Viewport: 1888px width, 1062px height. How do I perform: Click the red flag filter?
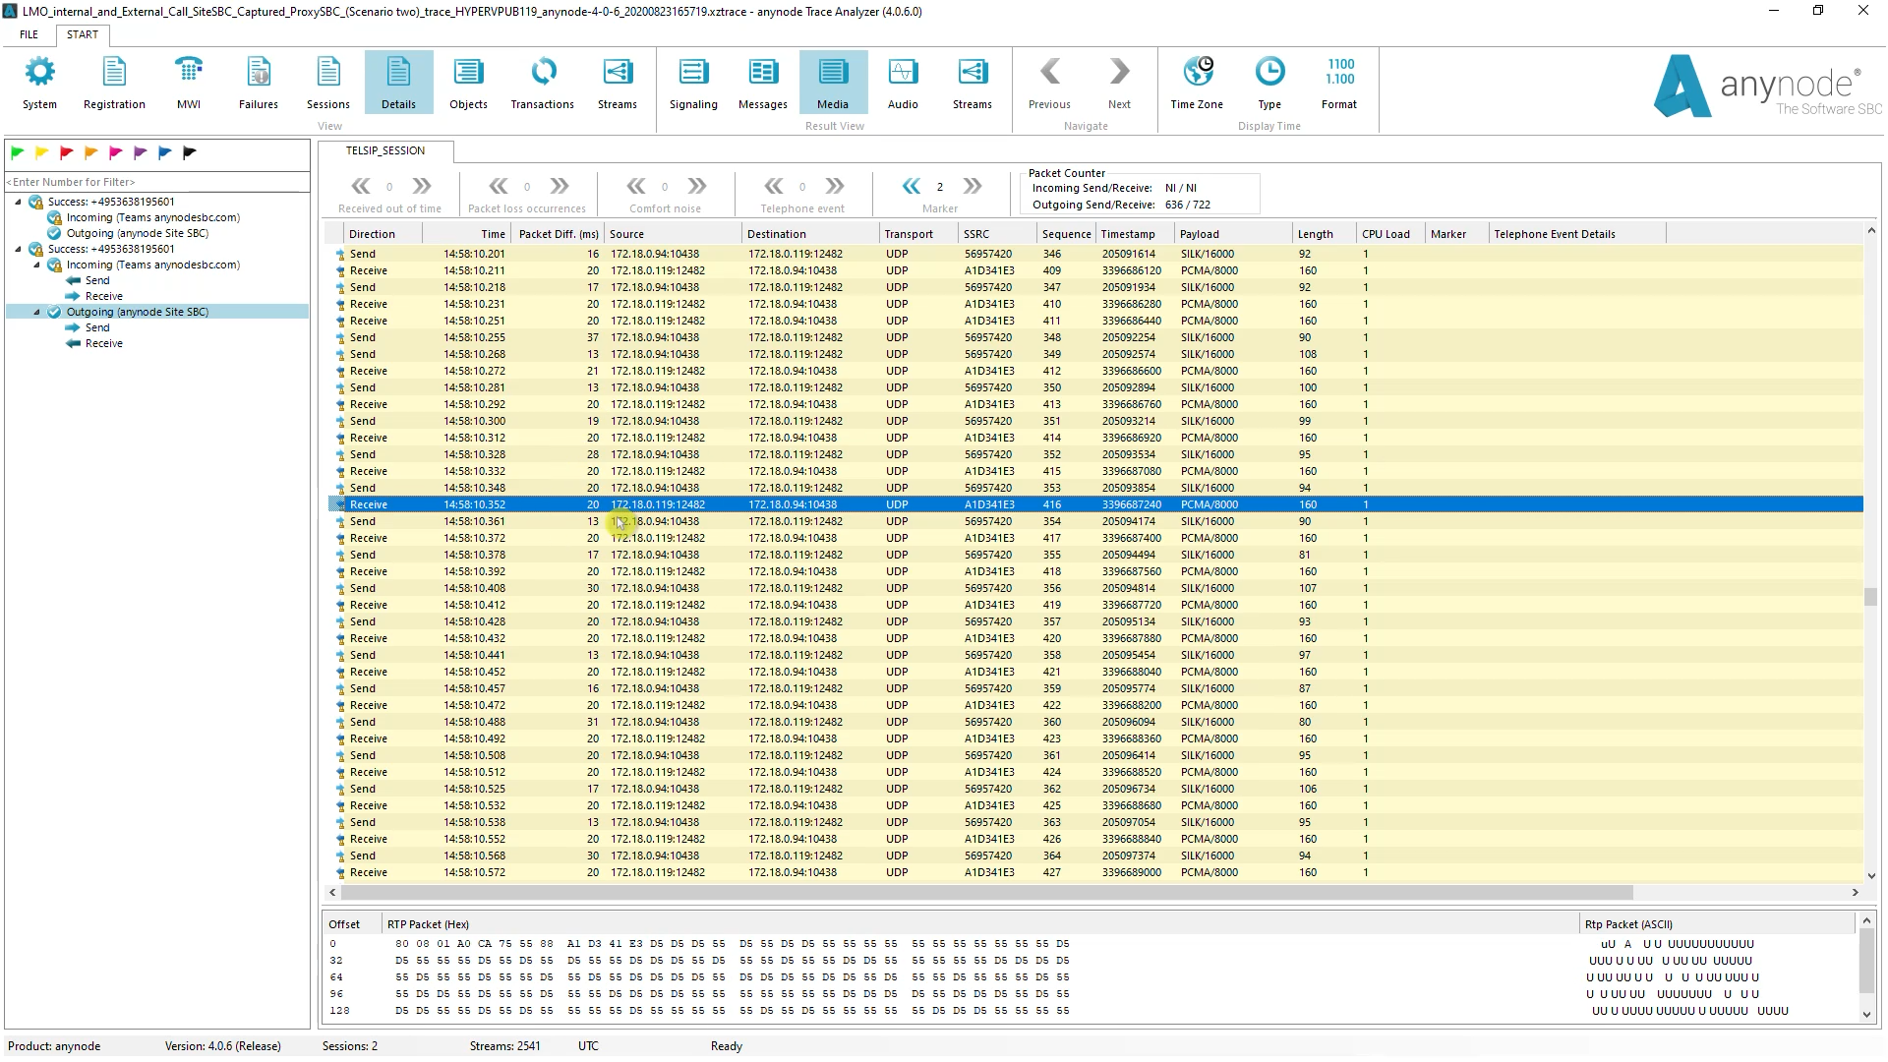pos(67,152)
